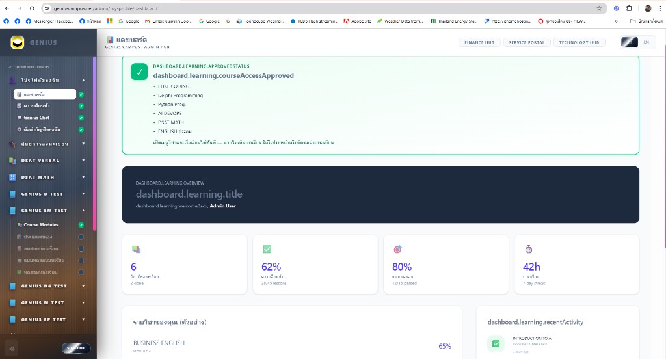Viewport: 666px width, 359px height.
Task: Expand the GENIUS M TEST section
Action: pos(83,302)
